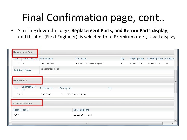Screen dimensions: 187x140
Task: Click the Product Family column header
Action: pos(21,110)
